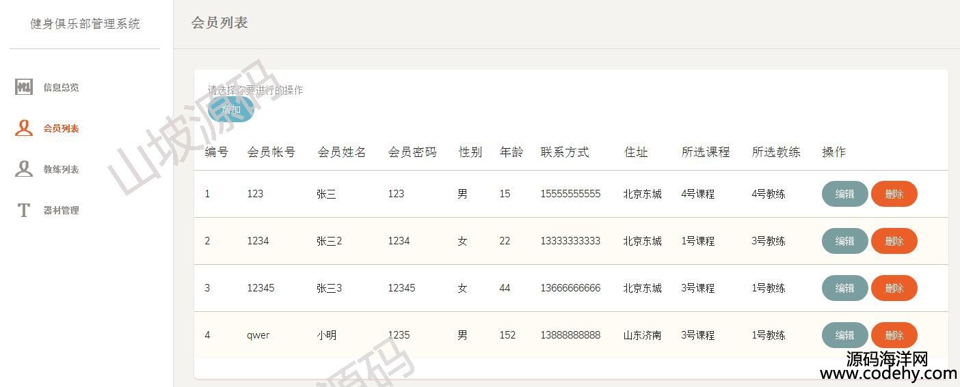Click 1号课程 in 张三2's row
The image size is (960, 387).
697,241
